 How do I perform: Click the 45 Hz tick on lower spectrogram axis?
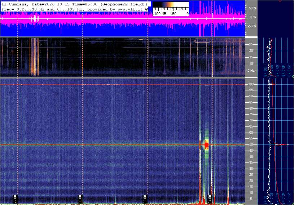[x=251, y=151]
